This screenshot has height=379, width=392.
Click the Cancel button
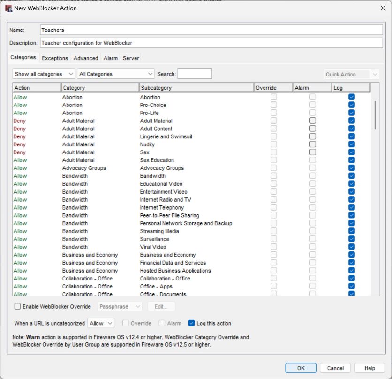point(335,368)
